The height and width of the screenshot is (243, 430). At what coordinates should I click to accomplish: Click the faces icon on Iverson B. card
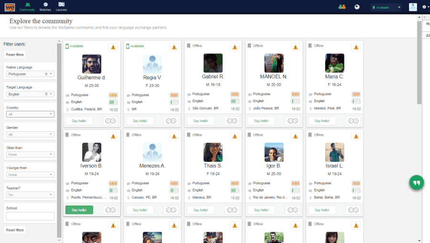[110, 210]
